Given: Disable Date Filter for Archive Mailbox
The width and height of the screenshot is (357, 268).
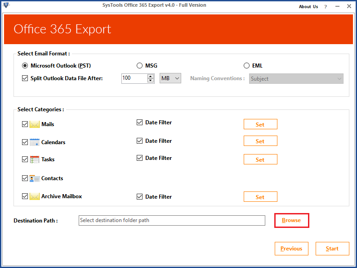Looking at the screenshot, I should 139,197.
